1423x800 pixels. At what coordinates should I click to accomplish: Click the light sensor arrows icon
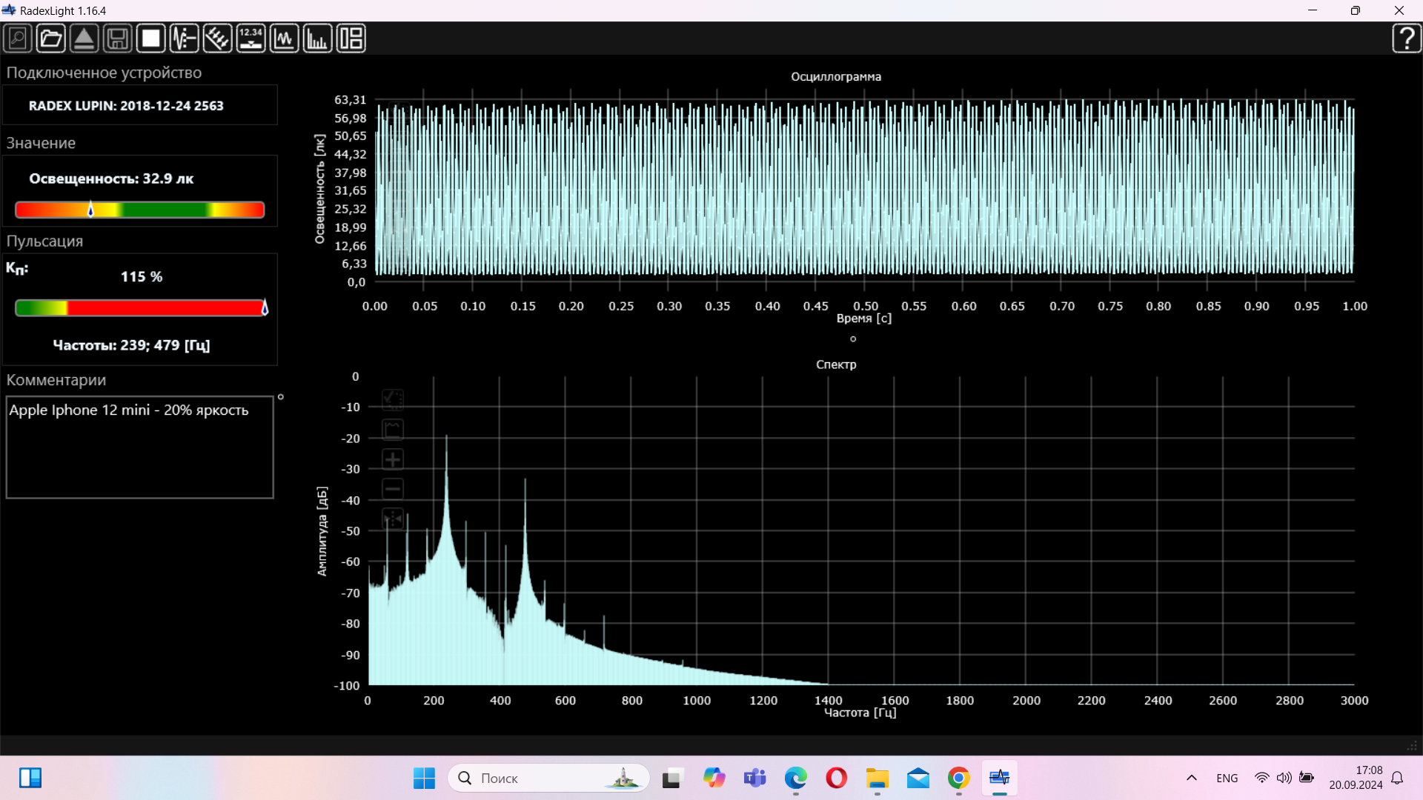pyautogui.click(x=217, y=39)
